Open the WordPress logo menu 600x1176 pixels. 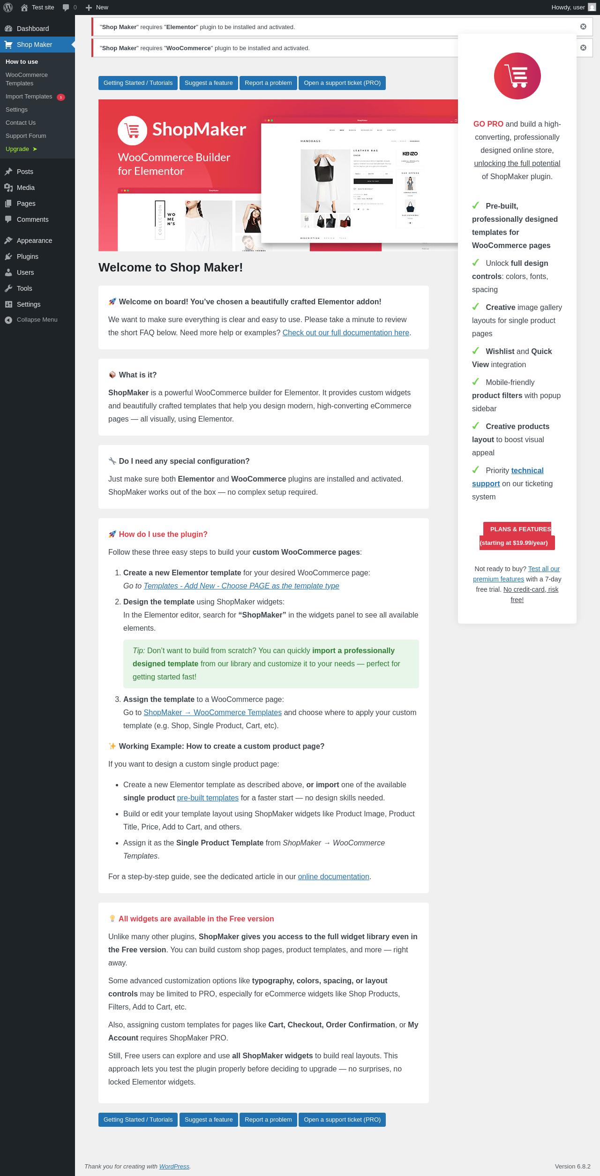pos(8,8)
